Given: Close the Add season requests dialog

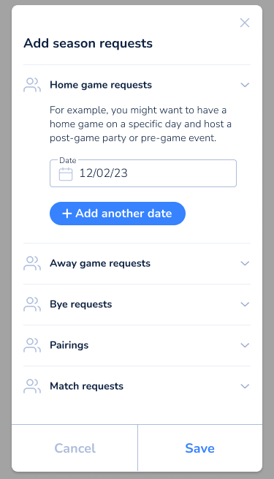Looking at the screenshot, I should click(x=245, y=23).
